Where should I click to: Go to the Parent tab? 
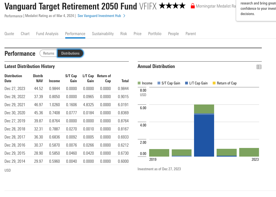(x=191, y=34)
